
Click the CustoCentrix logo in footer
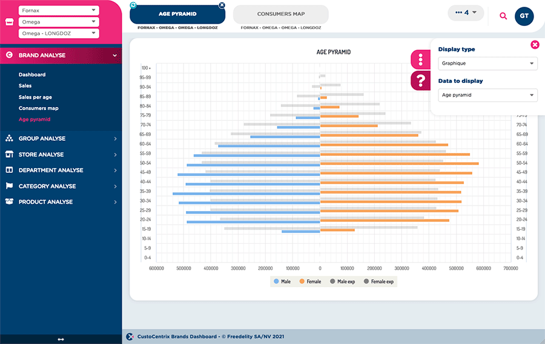(x=130, y=336)
